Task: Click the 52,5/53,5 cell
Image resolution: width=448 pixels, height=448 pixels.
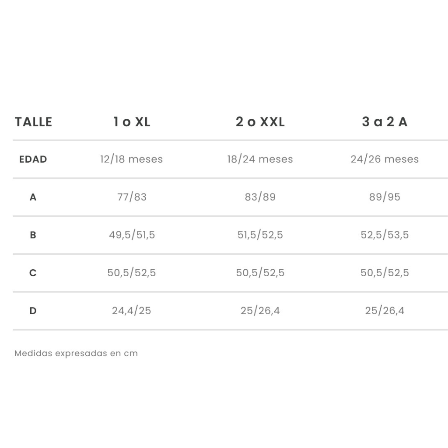Action: (385, 235)
